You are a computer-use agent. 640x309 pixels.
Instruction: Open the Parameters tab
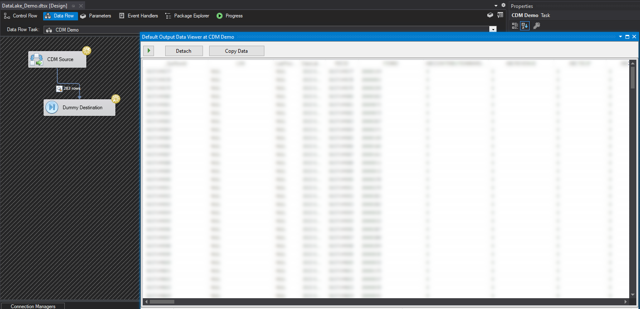pyautogui.click(x=95, y=16)
